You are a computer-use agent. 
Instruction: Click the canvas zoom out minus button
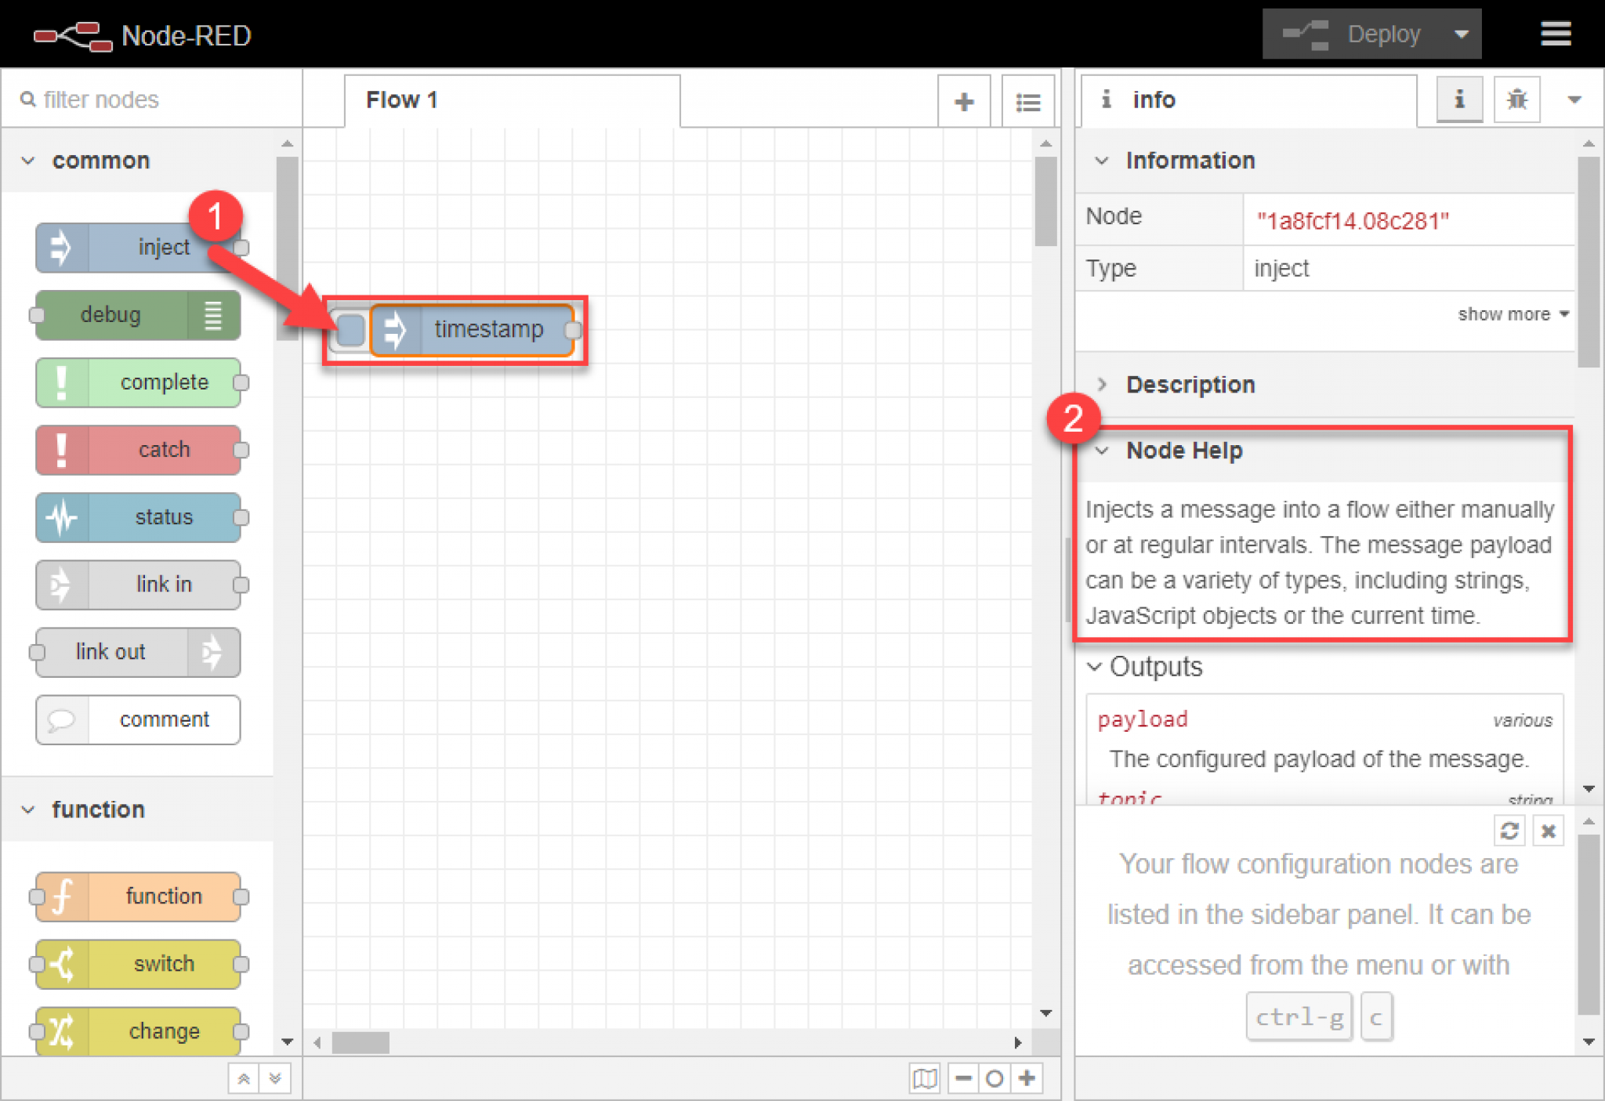(963, 1078)
